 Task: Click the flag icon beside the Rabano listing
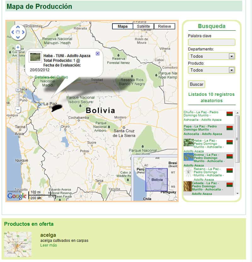230,171
